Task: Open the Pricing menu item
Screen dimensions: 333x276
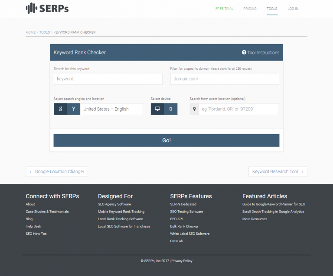Action: (x=250, y=9)
